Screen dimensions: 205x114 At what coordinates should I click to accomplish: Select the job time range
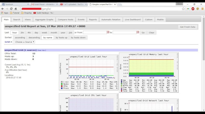tap(70, 33)
